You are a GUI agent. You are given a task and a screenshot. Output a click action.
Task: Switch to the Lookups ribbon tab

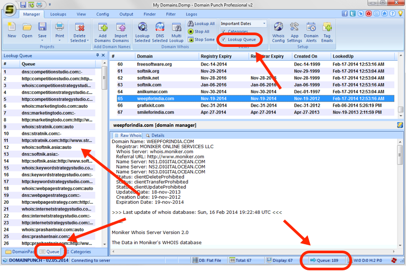tap(58, 14)
